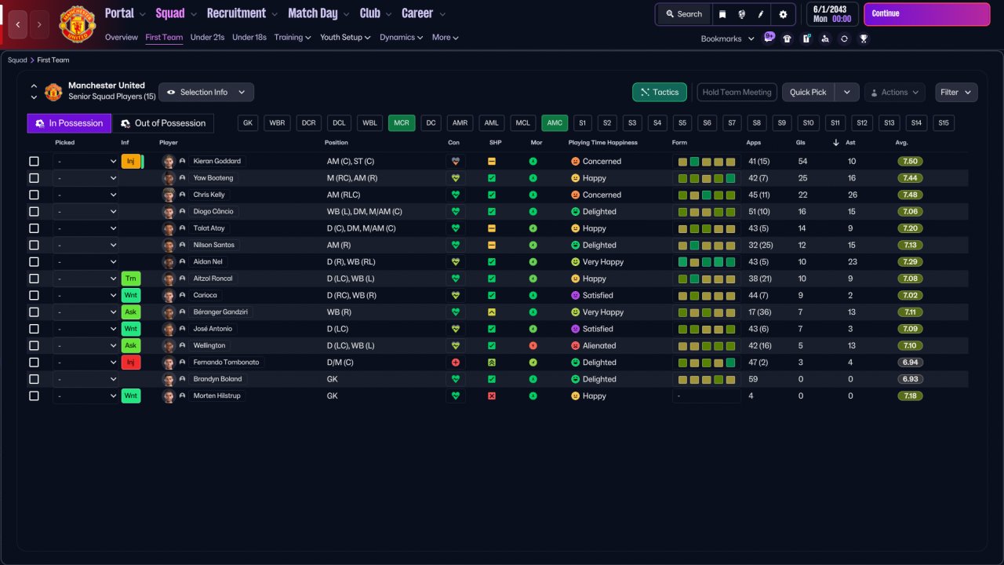The width and height of the screenshot is (1004, 565).
Task: Sort by the Gls column header
Action: pyautogui.click(x=801, y=143)
